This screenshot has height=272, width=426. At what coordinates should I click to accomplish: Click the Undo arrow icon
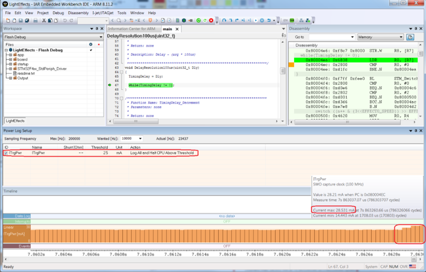coord(65,21)
